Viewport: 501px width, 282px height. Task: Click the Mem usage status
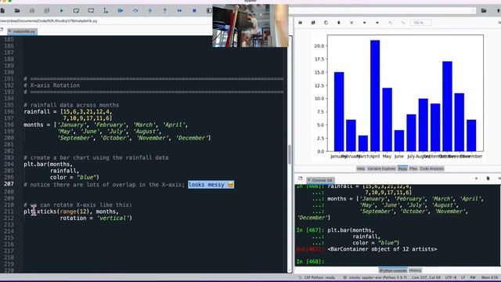pyautogui.click(x=490, y=277)
